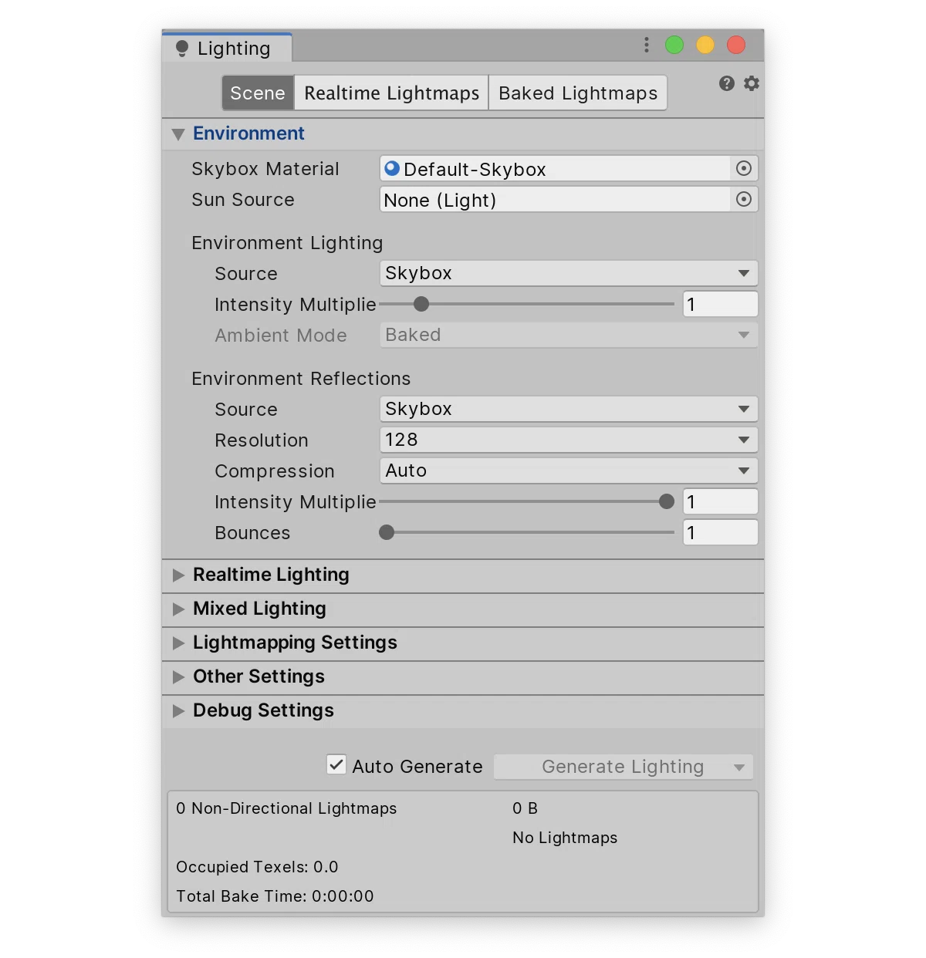This screenshot has height=958, width=926.
Task: Open Lighting settings gear menu
Action: [x=752, y=83]
